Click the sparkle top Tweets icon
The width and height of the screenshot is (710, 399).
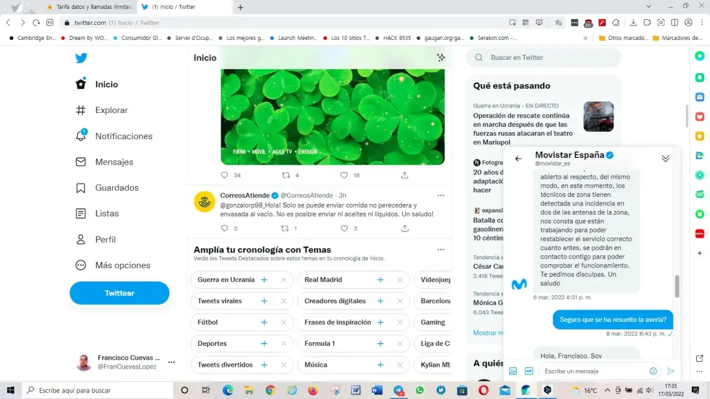[x=441, y=58]
